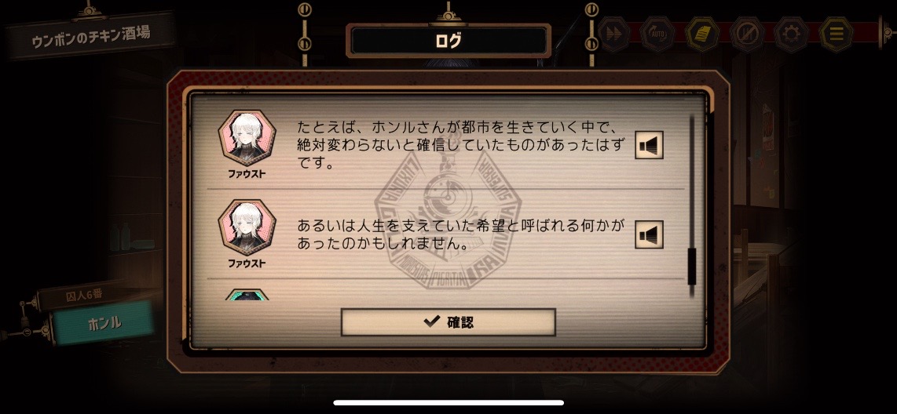Hide the UI with the slashed-circle icon
Screen dimensions: 897x414
tap(747, 34)
